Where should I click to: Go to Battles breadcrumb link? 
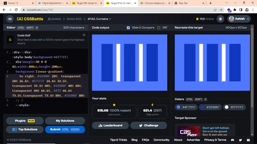pyautogui.click(x=54, y=19)
